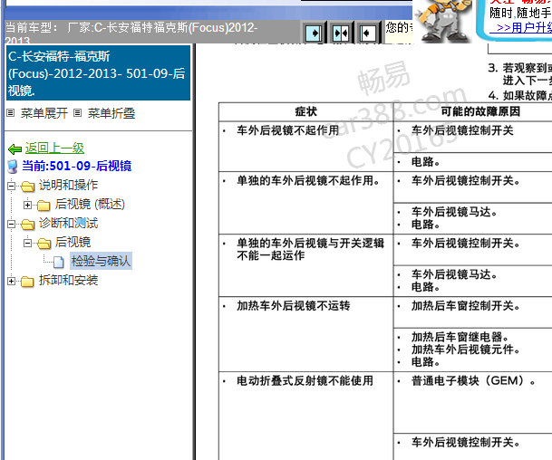Click cause 加热车外后视镜元件。
552x460 pixels.
pos(466,350)
